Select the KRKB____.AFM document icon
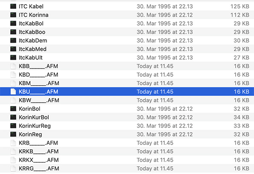254x174 pixels. (x=13, y=151)
